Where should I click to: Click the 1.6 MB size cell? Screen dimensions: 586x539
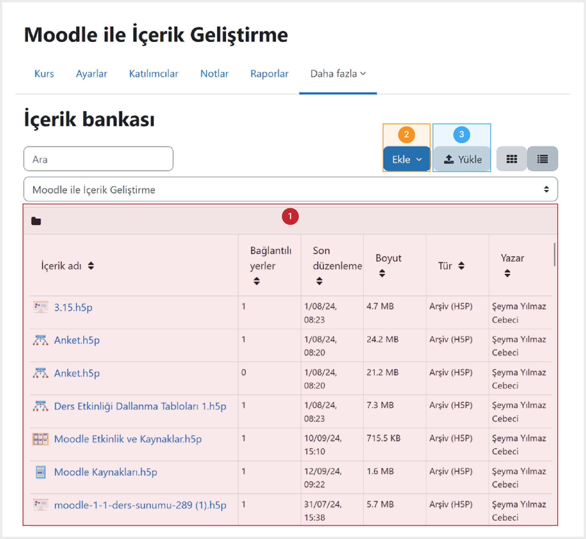tap(380, 471)
